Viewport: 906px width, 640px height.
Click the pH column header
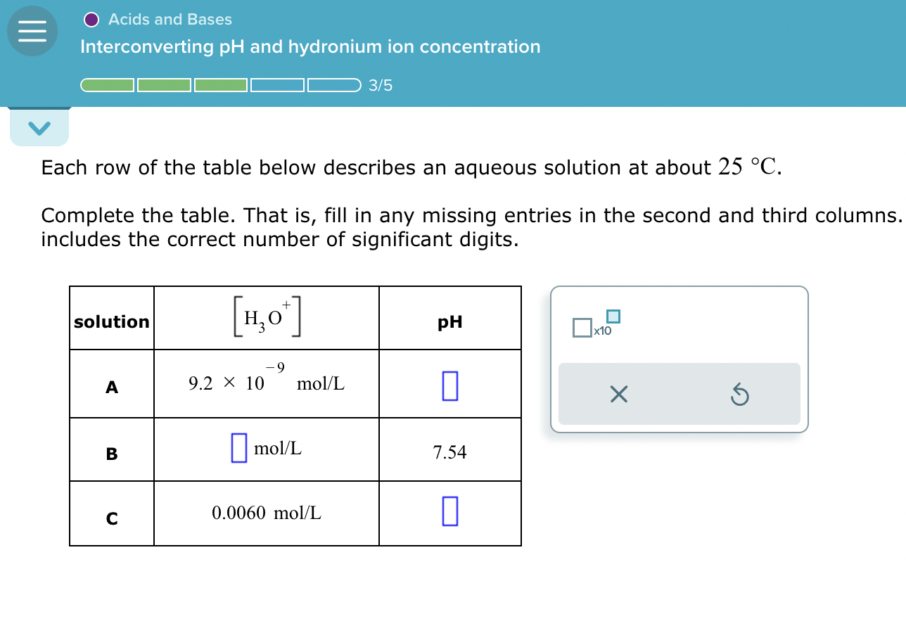(450, 322)
